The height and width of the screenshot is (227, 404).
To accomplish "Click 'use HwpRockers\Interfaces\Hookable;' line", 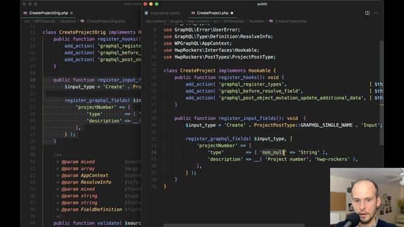I will pyautogui.click(x=211, y=50).
